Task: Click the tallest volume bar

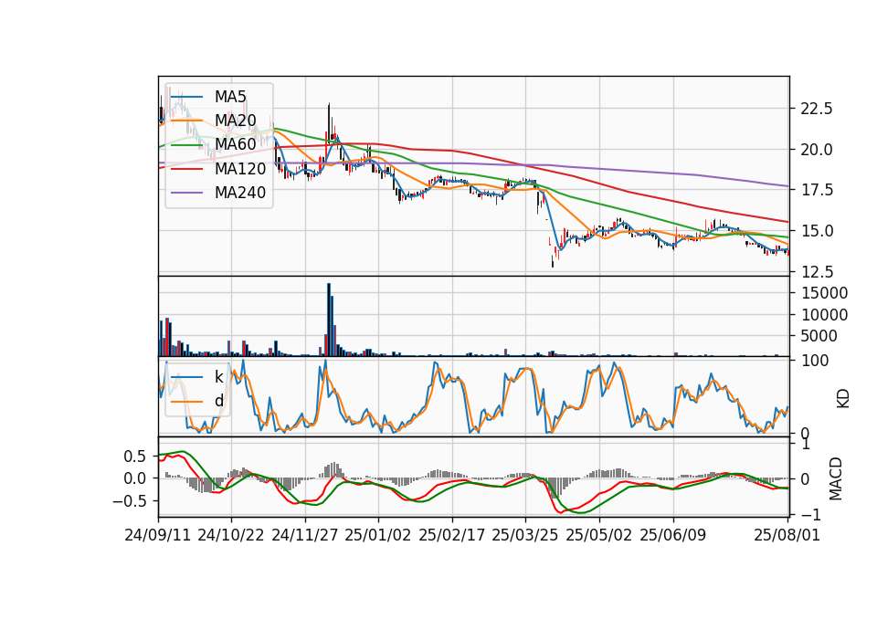Action: [329, 320]
